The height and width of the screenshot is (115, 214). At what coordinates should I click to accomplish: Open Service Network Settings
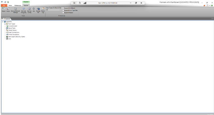point(15,10)
